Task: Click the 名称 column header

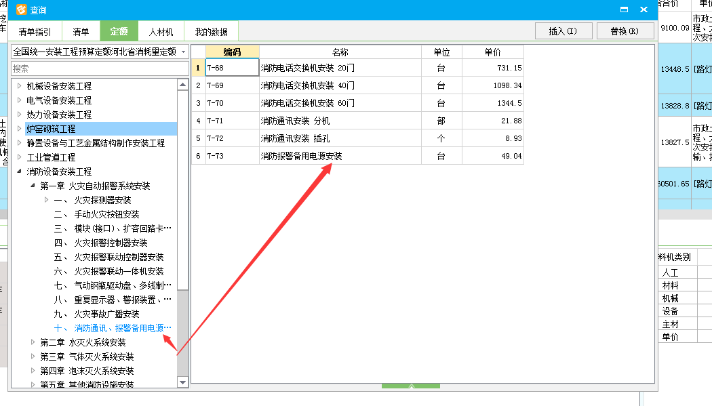Action: pos(340,52)
